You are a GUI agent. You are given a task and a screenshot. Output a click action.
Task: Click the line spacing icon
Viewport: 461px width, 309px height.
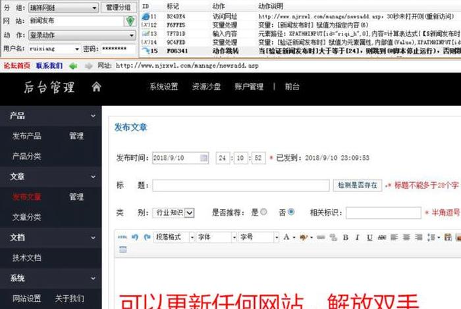[431, 237]
